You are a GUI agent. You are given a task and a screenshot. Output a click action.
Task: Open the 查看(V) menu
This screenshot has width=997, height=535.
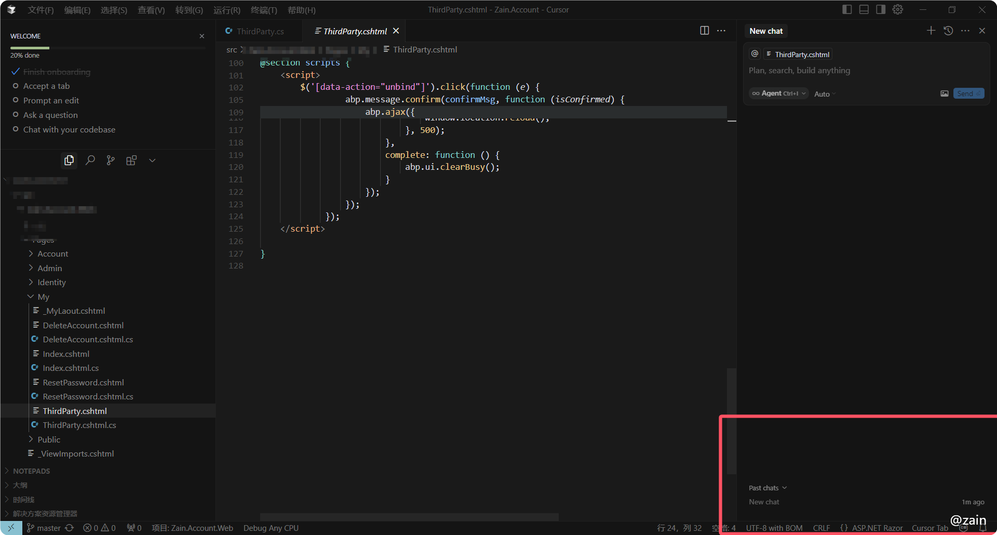151,10
